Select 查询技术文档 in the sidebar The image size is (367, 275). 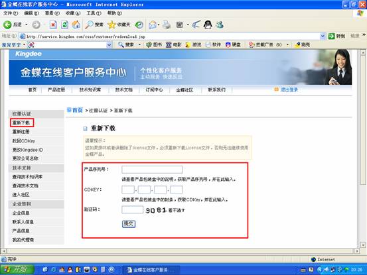(x=25, y=186)
